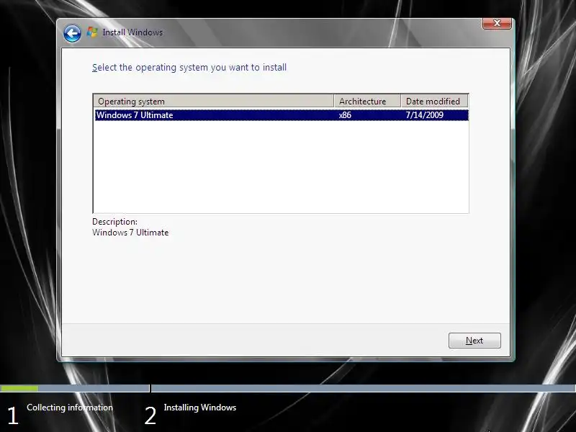Viewport: 576px width, 432px height.
Task: Click the 'Select the operating system' heading
Action: pyautogui.click(x=189, y=68)
